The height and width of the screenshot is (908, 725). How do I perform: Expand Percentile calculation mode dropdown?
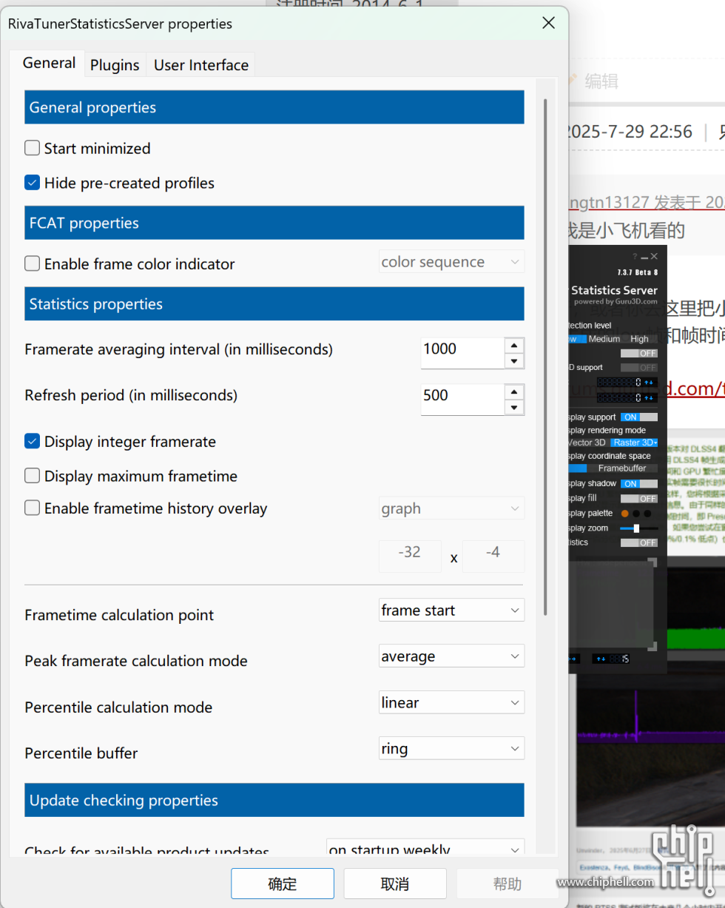451,702
